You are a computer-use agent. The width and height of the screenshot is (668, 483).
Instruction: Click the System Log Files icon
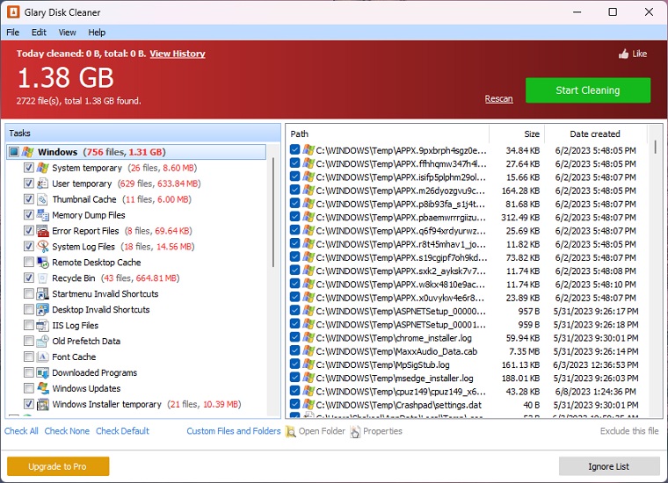point(42,247)
